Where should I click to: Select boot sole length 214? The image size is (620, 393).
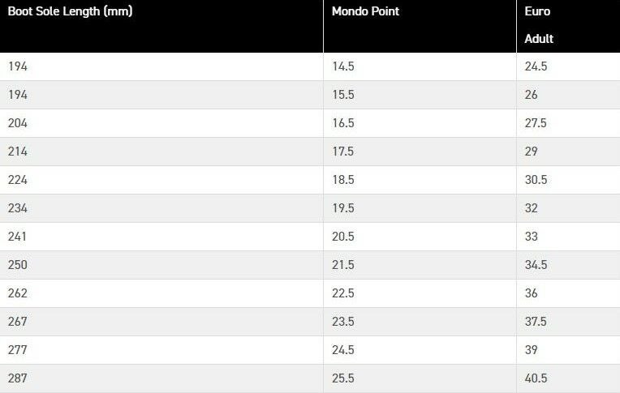[x=18, y=152]
